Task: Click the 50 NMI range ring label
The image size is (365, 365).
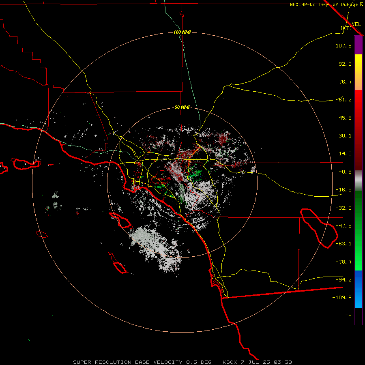Action: pos(182,107)
